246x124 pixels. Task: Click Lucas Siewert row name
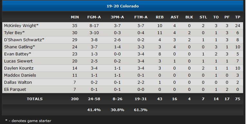pos(18,61)
